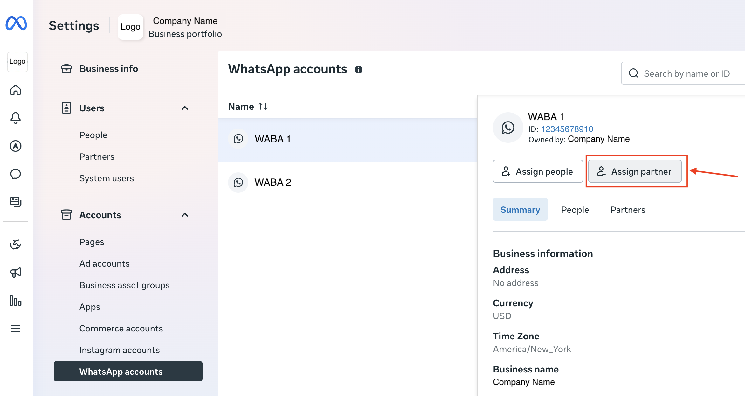Click the search magnifier icon
Viewport: 745px width, 396px height.
(x=634, y=73)
